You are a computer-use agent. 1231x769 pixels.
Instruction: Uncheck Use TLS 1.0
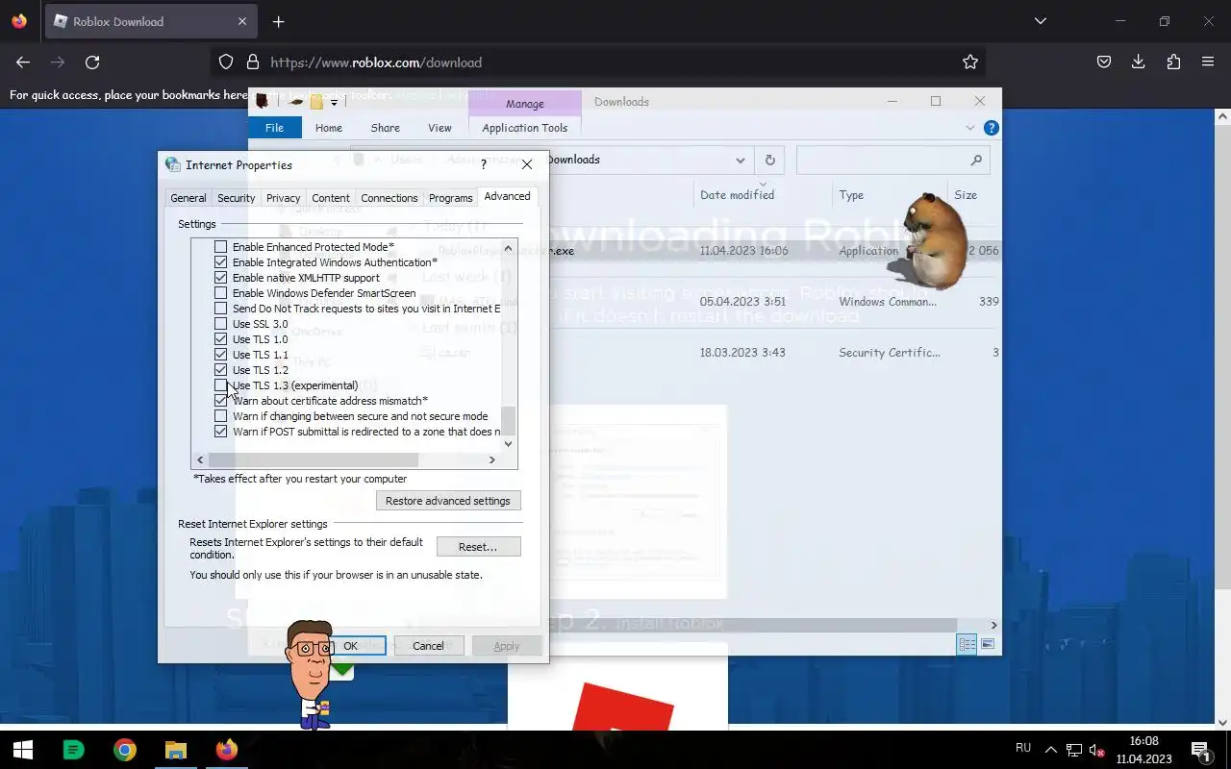tap(221, 339)
